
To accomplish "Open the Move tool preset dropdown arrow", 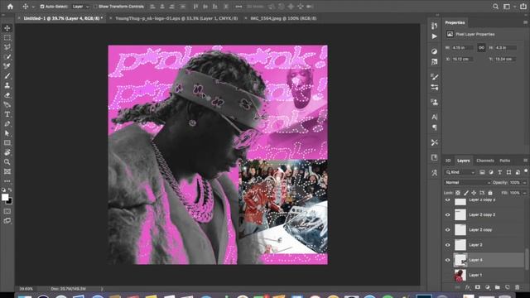I will 33,7.
